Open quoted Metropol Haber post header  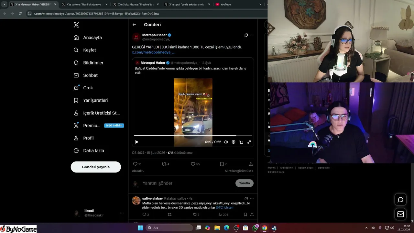click(173, 63)
